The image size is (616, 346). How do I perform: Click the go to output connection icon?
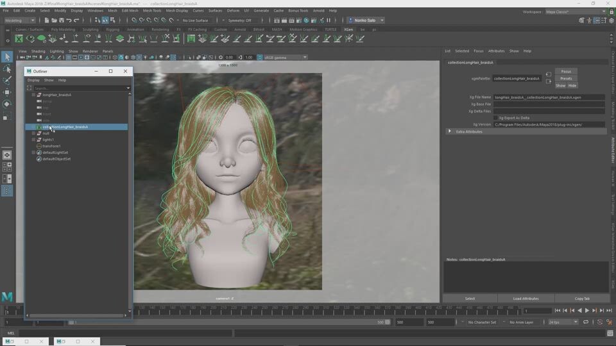point(549,81)
